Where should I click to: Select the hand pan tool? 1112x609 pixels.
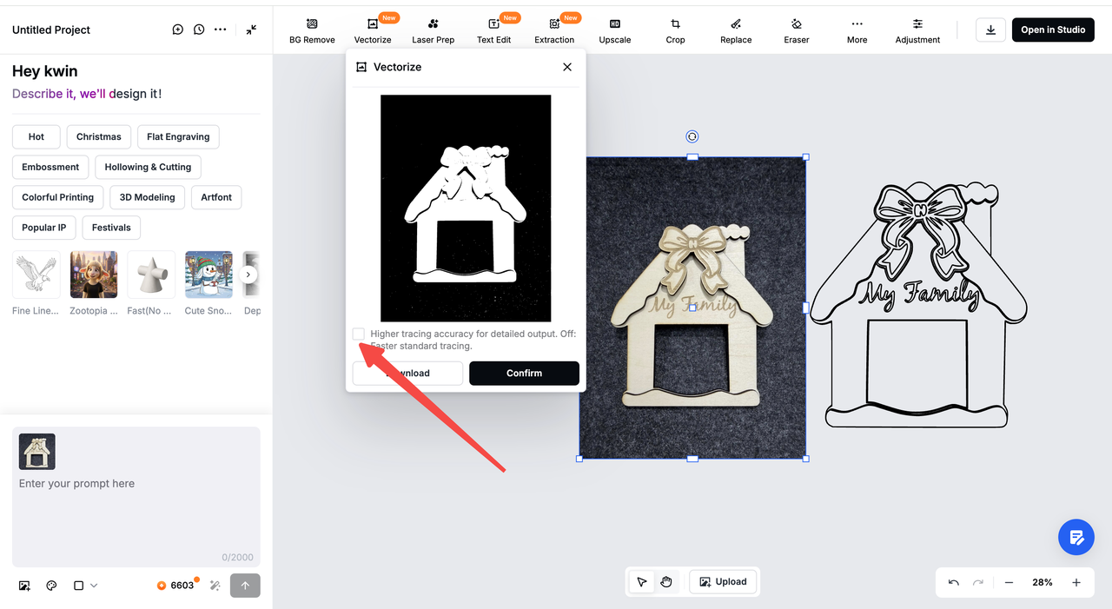pos(666,582)
